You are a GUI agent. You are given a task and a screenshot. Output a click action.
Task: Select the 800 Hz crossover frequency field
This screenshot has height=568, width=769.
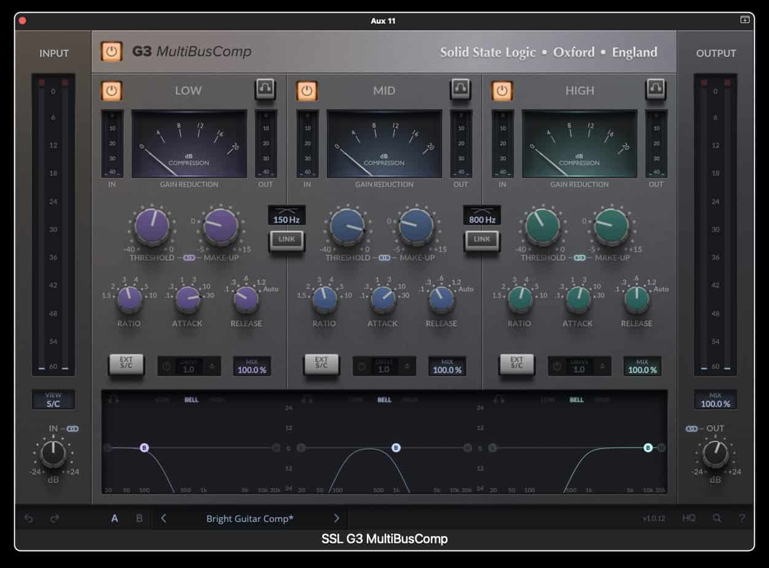pyautogui.click(x=482, y=215)
